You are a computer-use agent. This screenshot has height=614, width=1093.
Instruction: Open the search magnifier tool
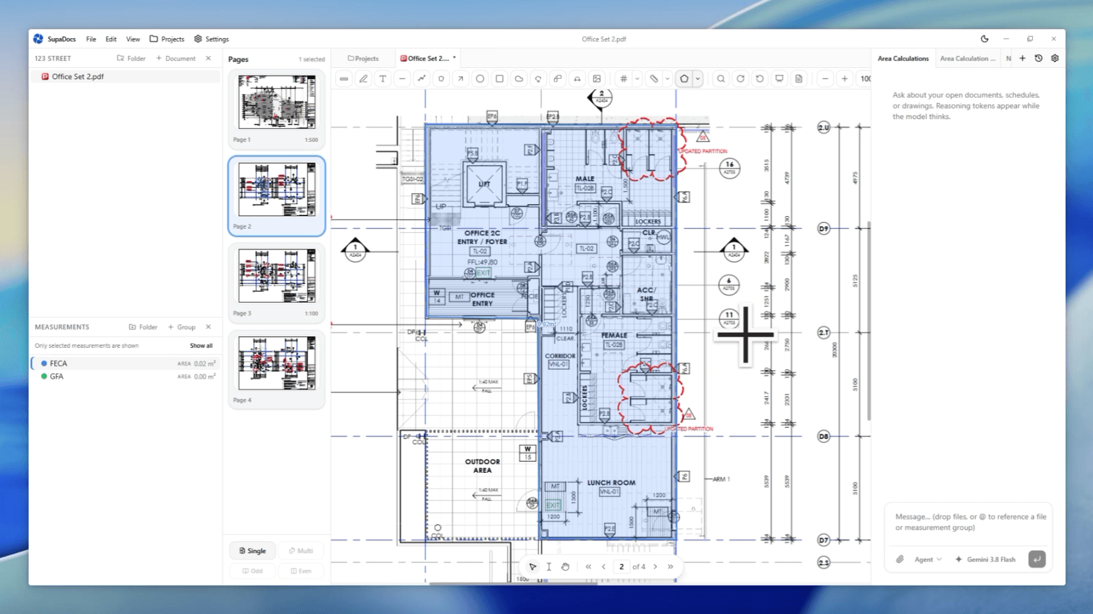[x=721, y=79]
